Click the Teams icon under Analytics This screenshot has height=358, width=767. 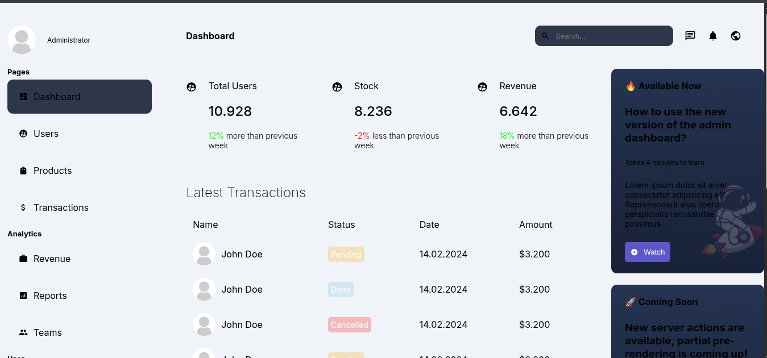pos(23,332)
